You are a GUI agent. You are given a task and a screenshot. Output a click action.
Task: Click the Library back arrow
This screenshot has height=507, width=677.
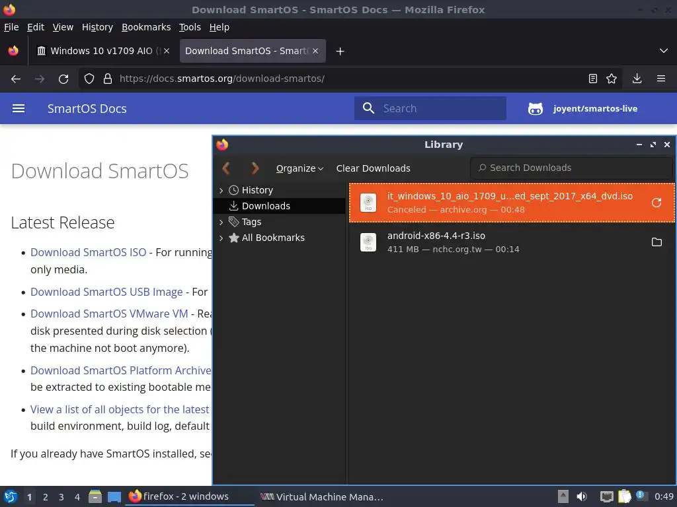click(x=226, y=168)
